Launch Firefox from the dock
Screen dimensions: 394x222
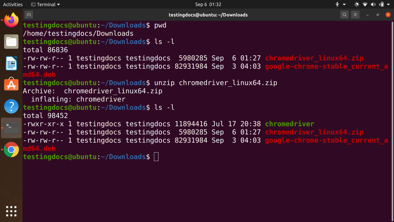point(11,20)
